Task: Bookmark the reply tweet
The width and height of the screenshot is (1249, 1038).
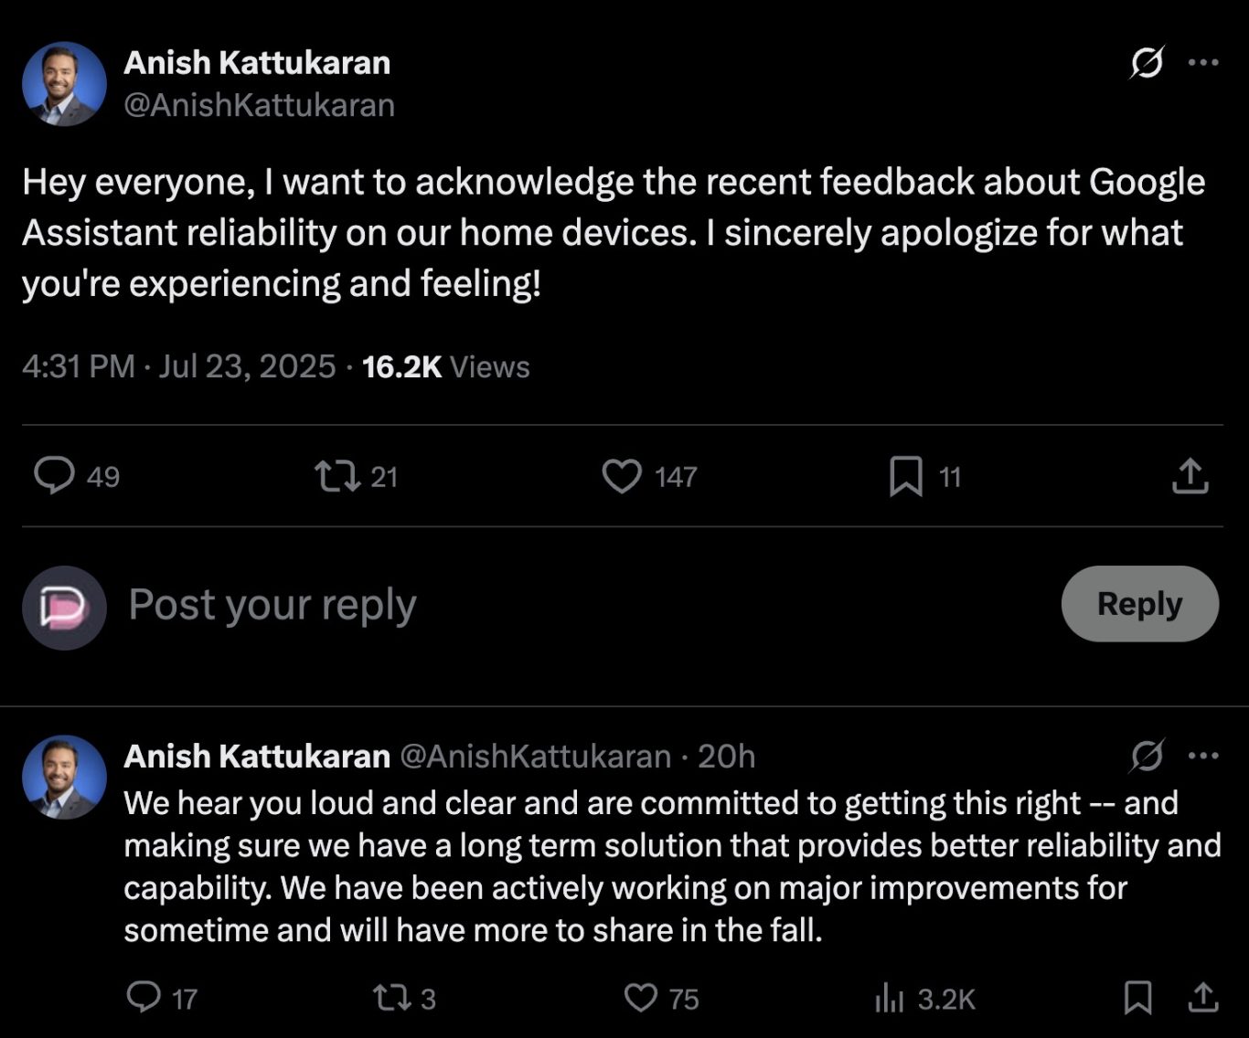Action: coord(1137,998)
